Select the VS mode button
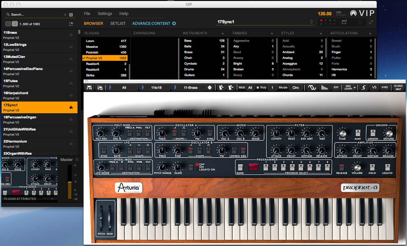Image resolution: width=407 pixels, height=246 pixels. point(374,87)
